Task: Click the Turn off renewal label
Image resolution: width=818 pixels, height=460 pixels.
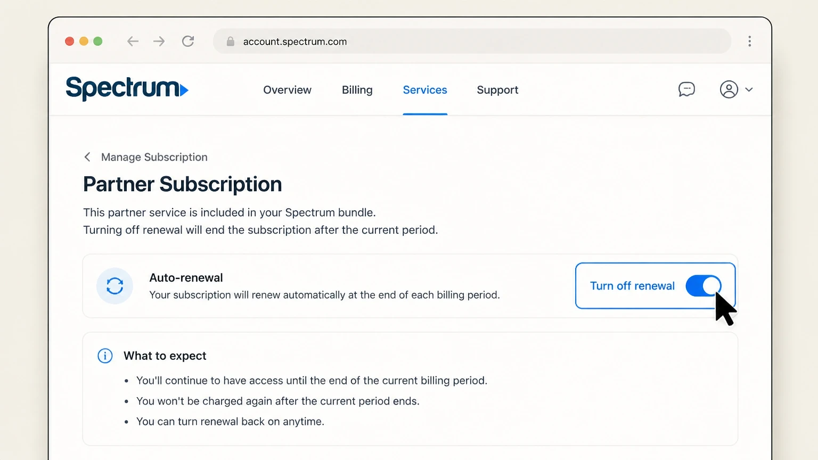Action: point(632,286)
